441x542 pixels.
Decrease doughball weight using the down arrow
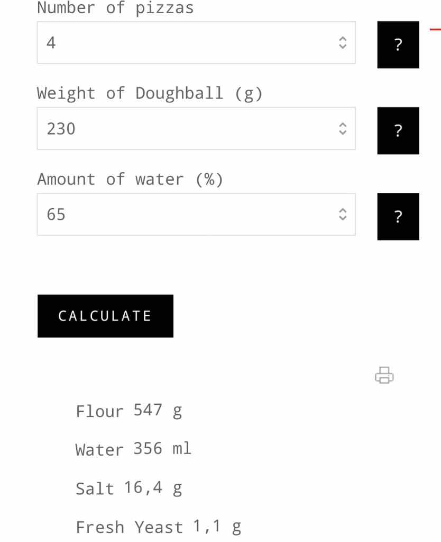tap(343, 132)
